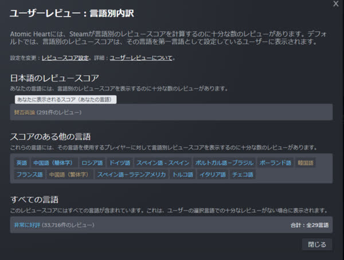This screenshot has width=344, height=260.
Task: Close the dialog with the X icon
Action: [x=335, y=4]
